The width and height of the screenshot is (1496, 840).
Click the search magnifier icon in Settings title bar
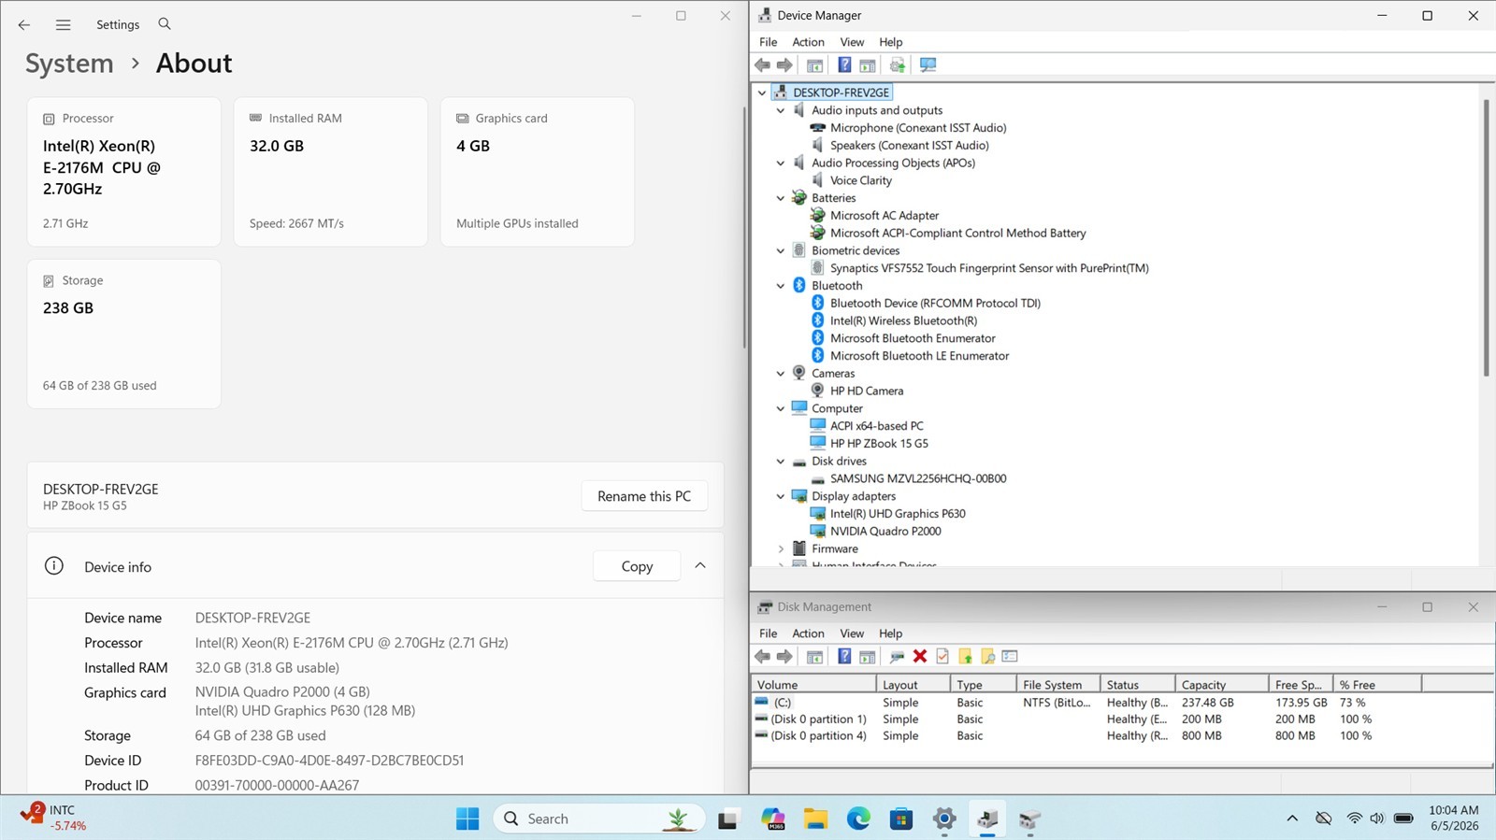pos(165,24)
